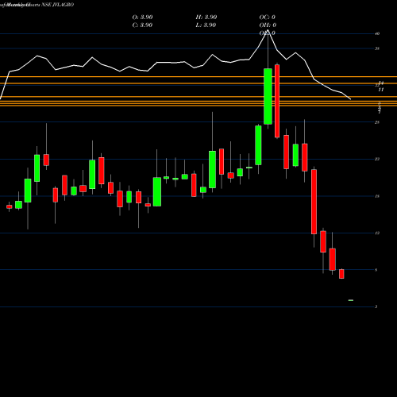Click the '11' label beside orange lines
Viewport: 397px width, 397px height.
click(381, 90)
